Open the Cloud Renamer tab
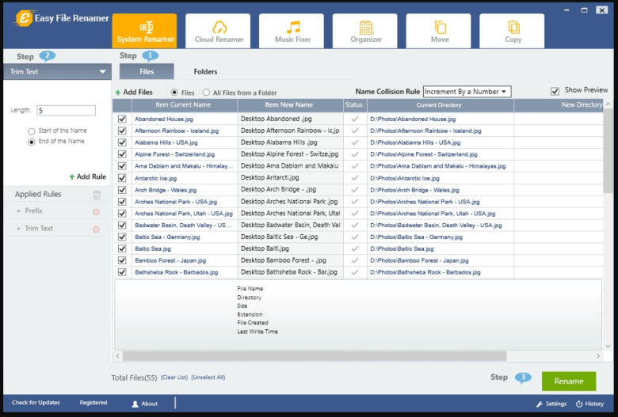This screenshot has height=417, width=618. coord(218,31)
